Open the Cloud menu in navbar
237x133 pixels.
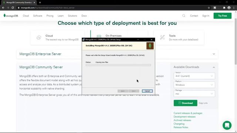pyautogui.click(x=26, y=16)
